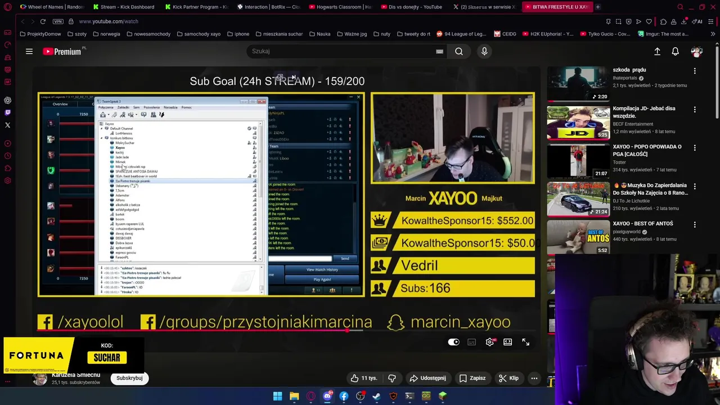Toggle subtitles in the player
The height and width of the screenshot is (405, 720).
472,342
